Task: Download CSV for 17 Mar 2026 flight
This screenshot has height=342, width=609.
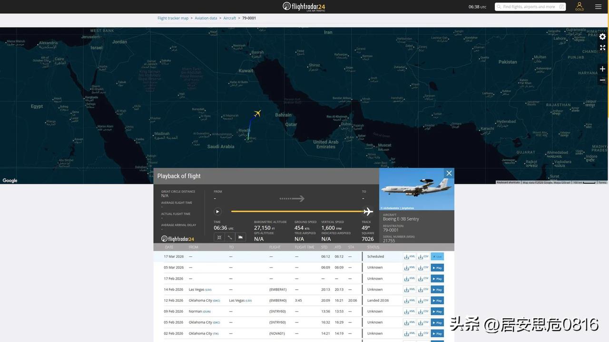Action: [423, 256]
